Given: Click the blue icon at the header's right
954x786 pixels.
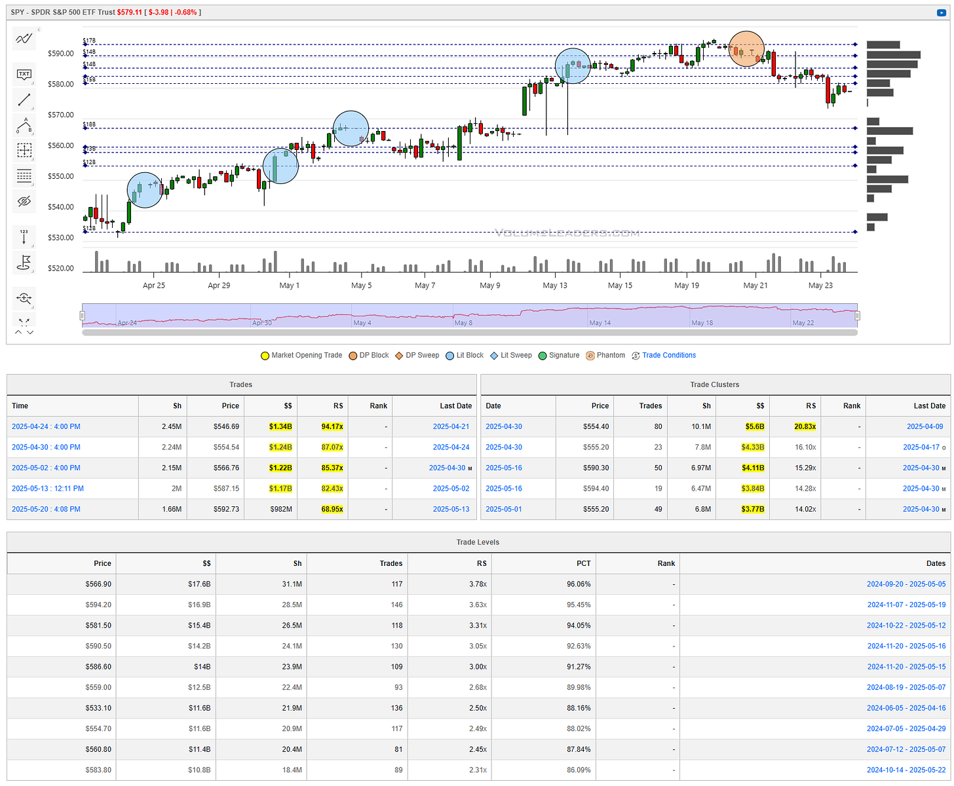Looking at the screenshot, I should pos(942,12).
